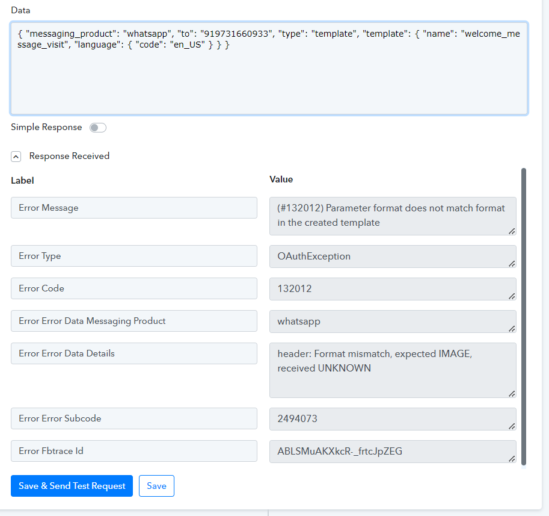Click the Value column header
Image resolution: width=549 pixels, height=516 pixels.
pyautogui.click(x=281, y=179)
